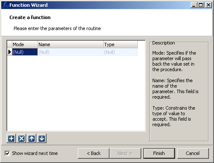
Task: Open the Type cell showing (Null)
Action: pos(121,52)
